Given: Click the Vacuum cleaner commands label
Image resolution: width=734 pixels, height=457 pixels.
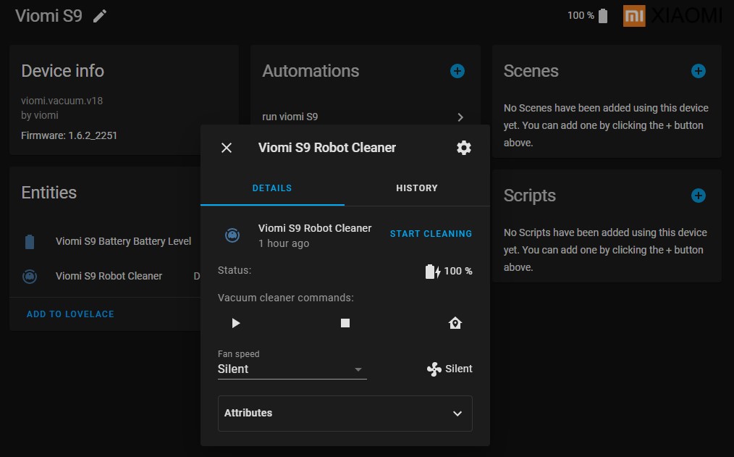Looking at the screenshot, I should point(285,298).
